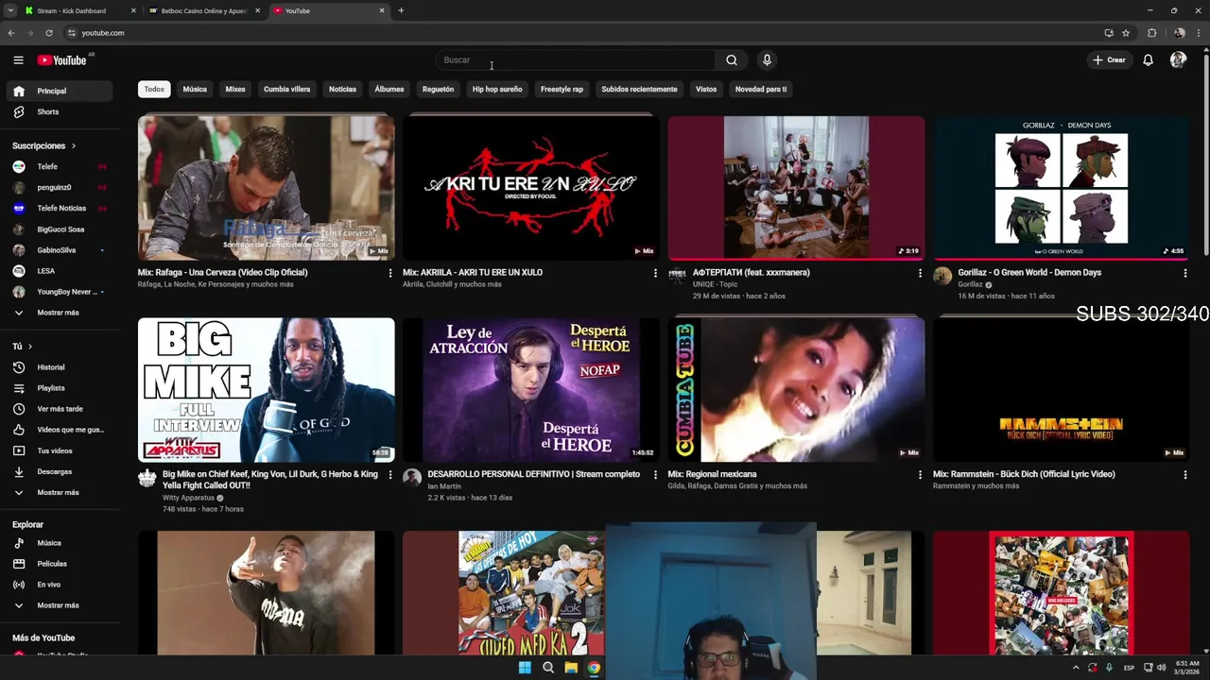Open a new browser tab
Screen dimensions: 1210x680
click(x=401, y=10)
